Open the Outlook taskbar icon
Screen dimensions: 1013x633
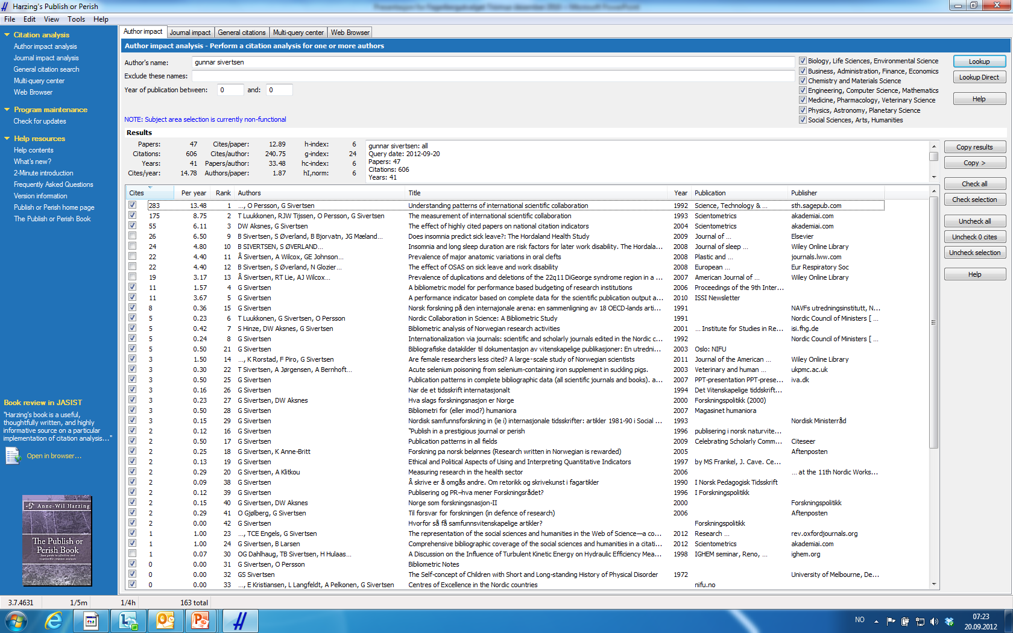(165, 621)
